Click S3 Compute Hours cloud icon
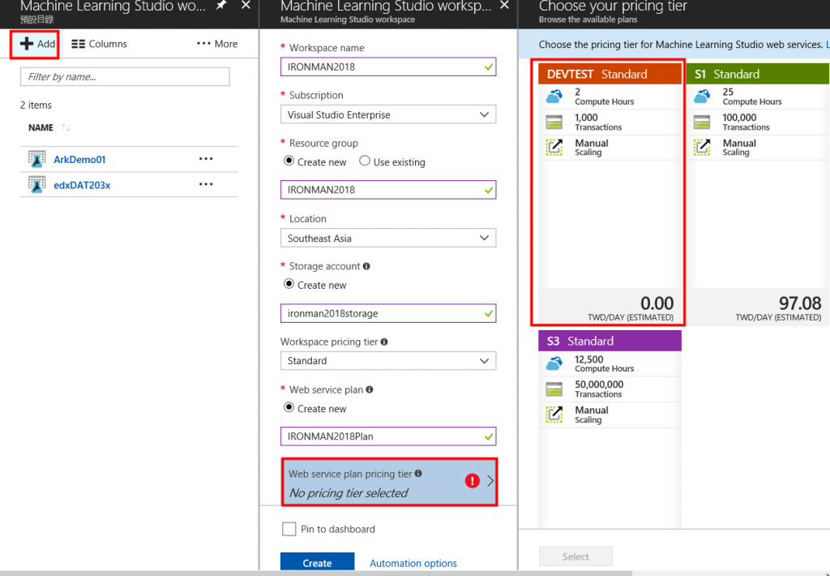The width and height of the screenshot is (830, 576). tap(554, 363)
